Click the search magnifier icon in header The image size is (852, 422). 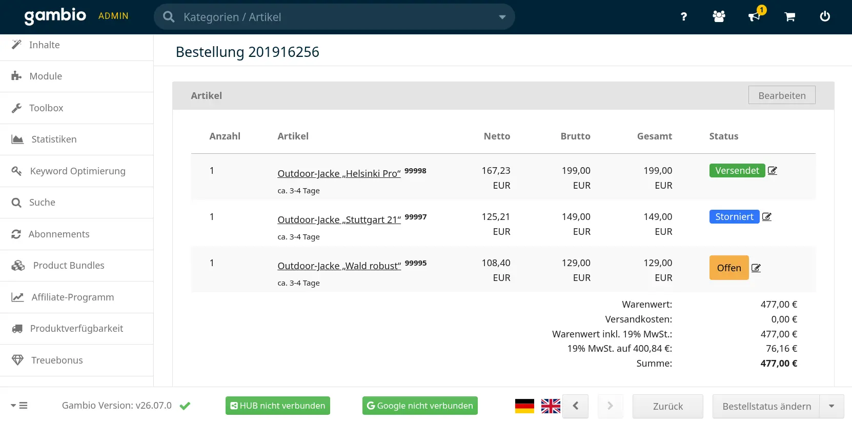coord(169,17)
